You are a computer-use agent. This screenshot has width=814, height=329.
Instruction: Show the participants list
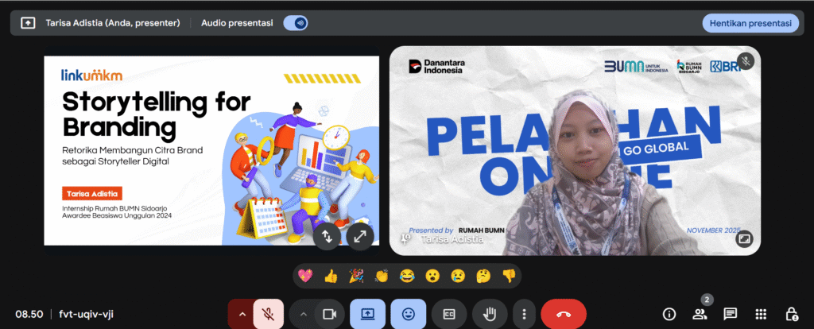coord(700,314)
